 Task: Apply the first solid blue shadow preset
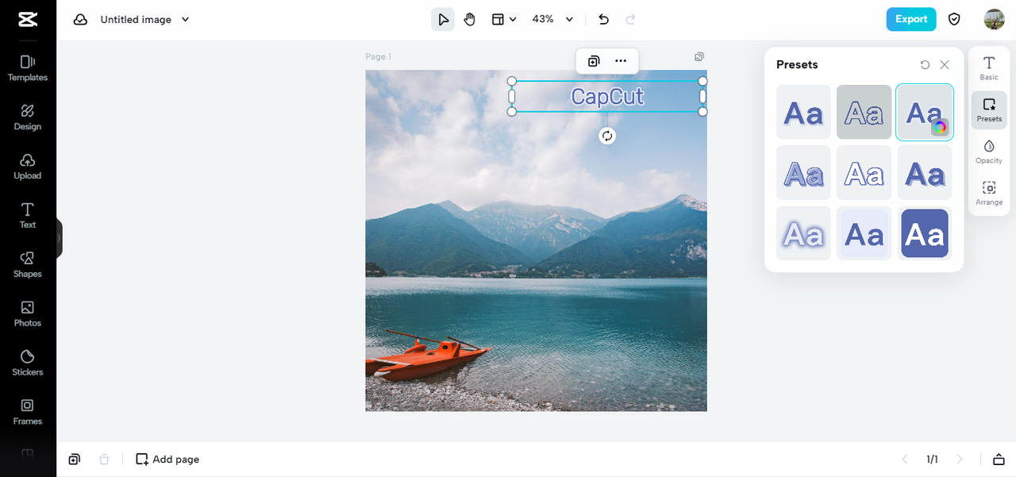(x=803, y=112)
